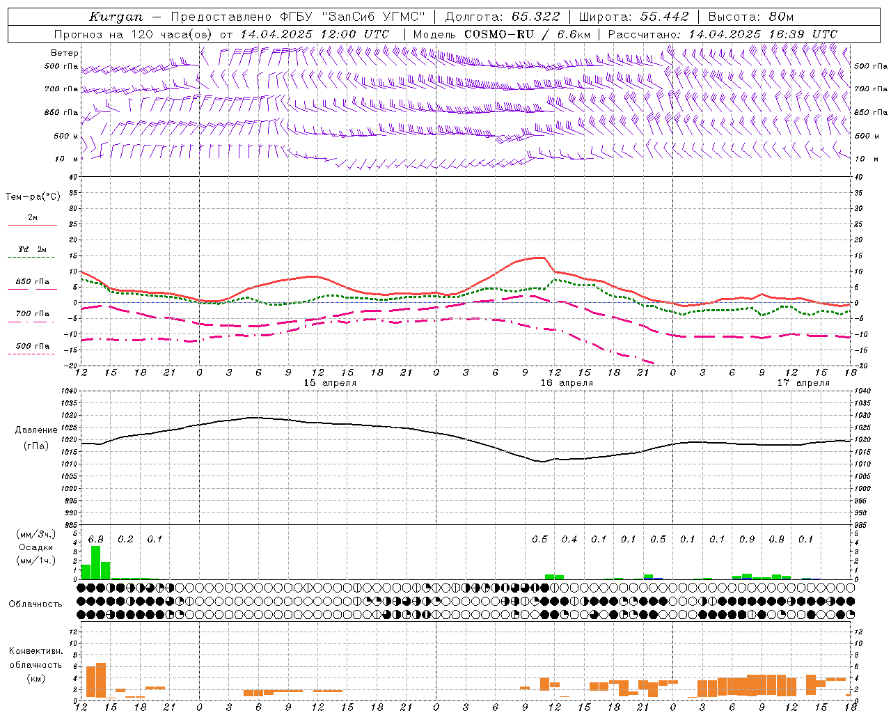
Task: Click the "Td 2м" dew point legend entry
Action: [x=33, y=249]
